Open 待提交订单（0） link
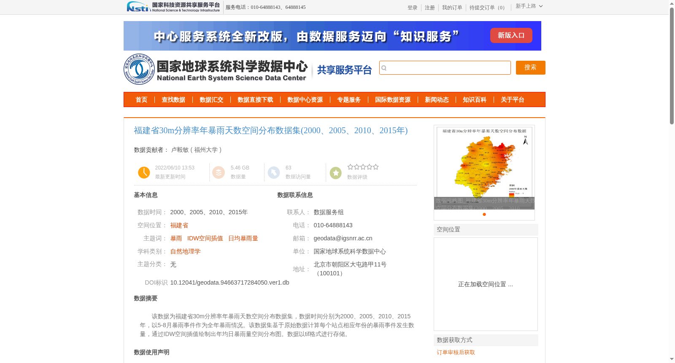The height and width of the screenshot is (363, 675). (489, 8)
